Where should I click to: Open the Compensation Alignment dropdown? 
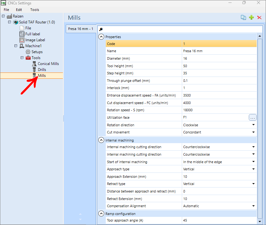coord(253,206)
